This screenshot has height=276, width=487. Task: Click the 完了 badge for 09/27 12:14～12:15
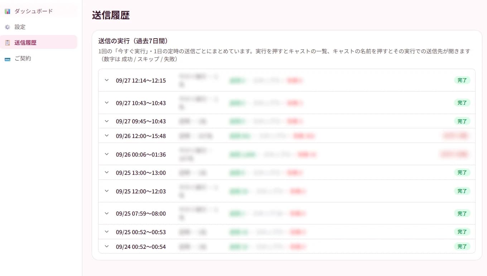(462, 80)
